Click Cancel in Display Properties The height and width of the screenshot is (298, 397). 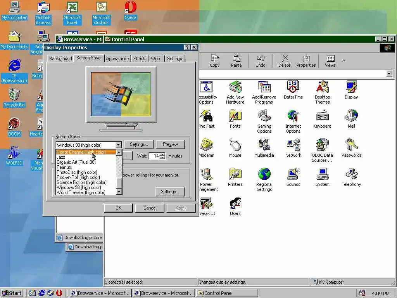[x=150, y=208]
